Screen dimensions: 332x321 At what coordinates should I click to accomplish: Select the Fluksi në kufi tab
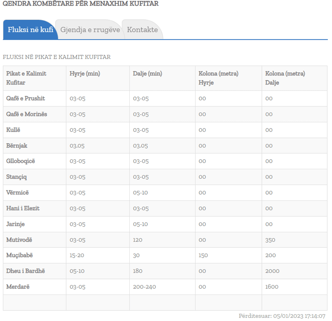[30, 30]
